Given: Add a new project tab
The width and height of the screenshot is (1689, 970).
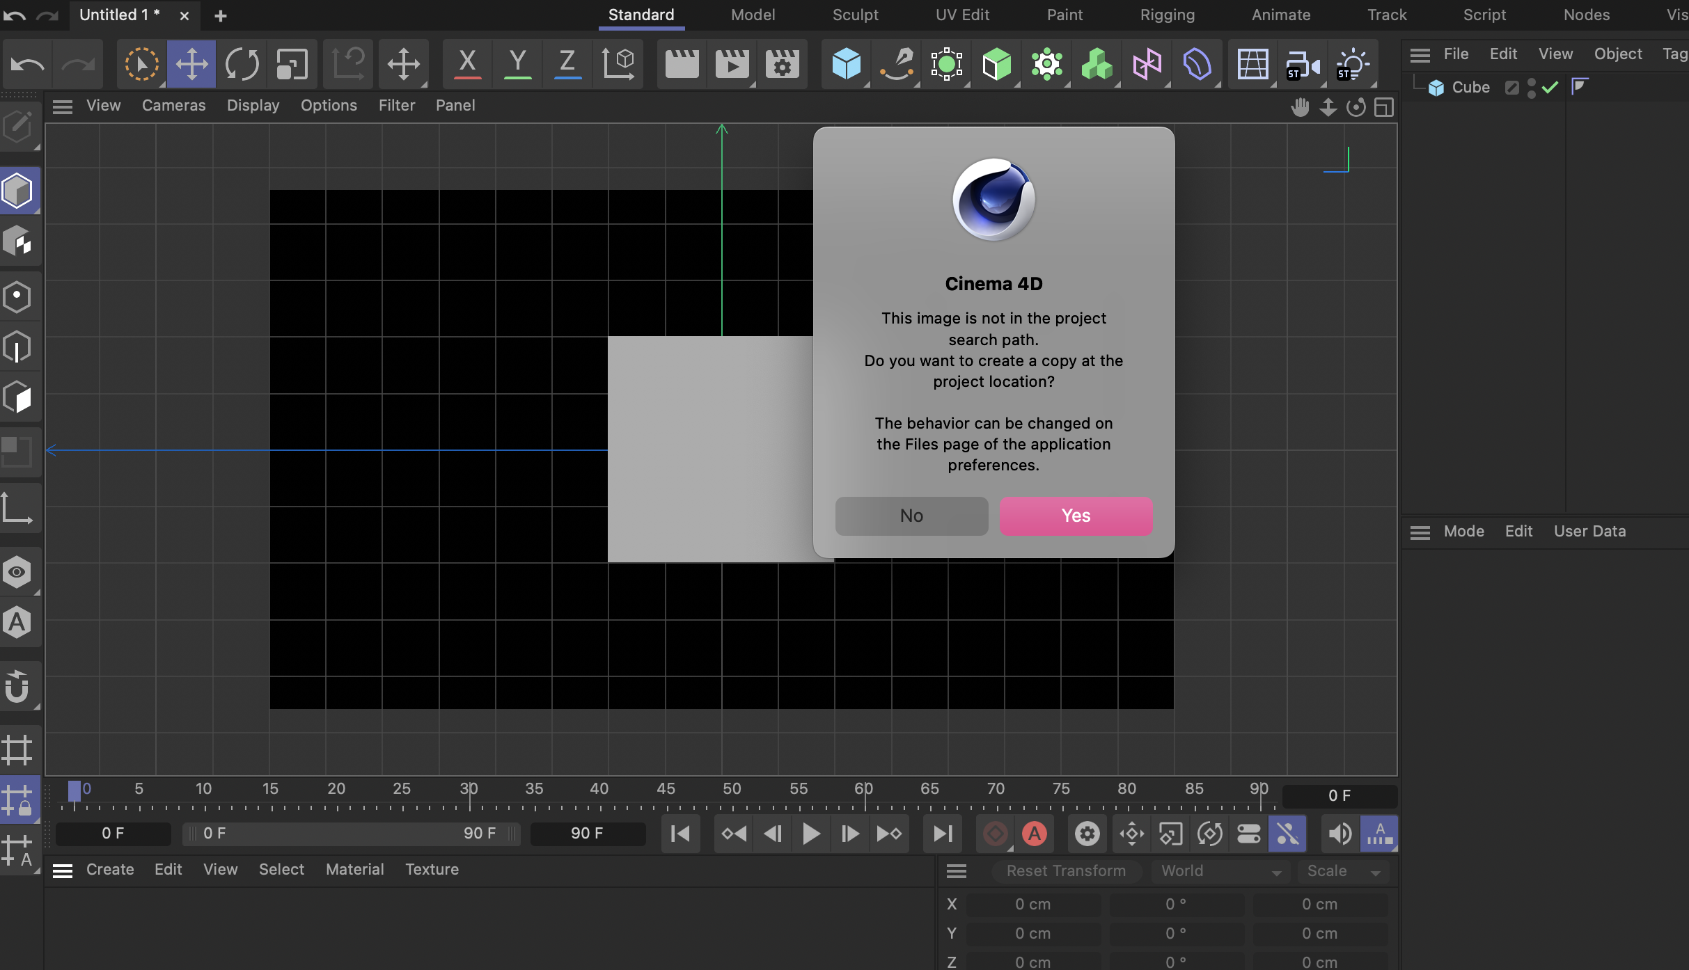Looking at the screenshot, I should click(x=221, y=15).
